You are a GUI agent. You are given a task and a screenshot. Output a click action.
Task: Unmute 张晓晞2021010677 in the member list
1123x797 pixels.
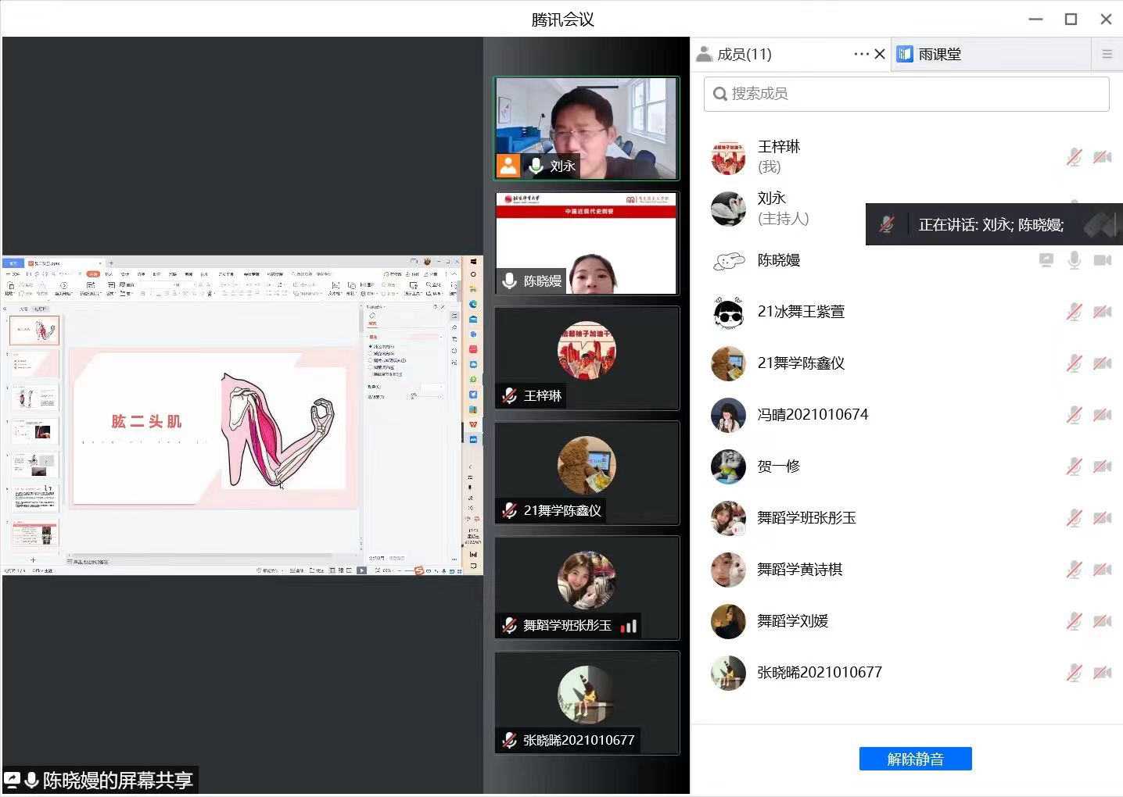[1074, 673]
